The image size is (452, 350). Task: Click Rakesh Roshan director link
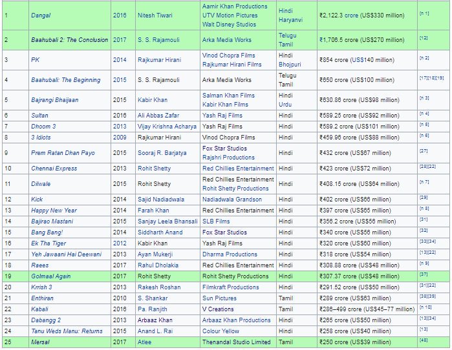coord(159,287)
